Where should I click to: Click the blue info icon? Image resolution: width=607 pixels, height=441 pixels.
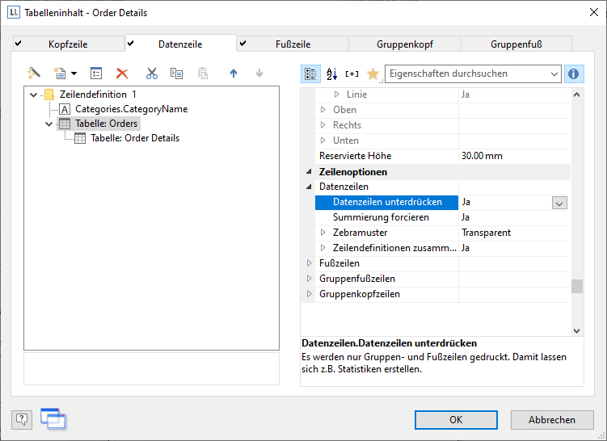[574, 74]
